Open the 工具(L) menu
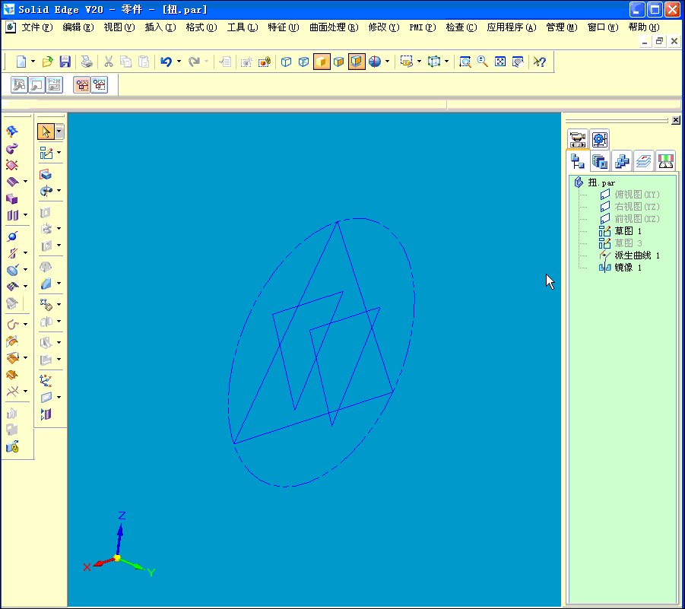Viewport: 685px width, 609px height. click(243, 27)
